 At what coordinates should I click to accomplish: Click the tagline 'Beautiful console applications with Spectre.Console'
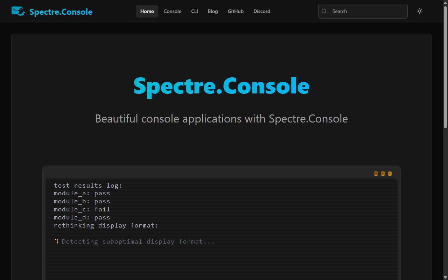(221, 119)
